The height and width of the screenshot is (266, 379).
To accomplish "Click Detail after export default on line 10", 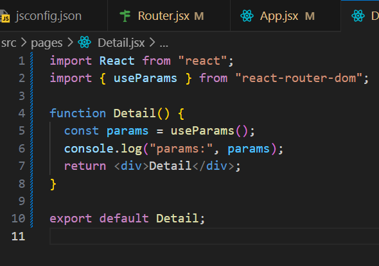I will [177, 219].
